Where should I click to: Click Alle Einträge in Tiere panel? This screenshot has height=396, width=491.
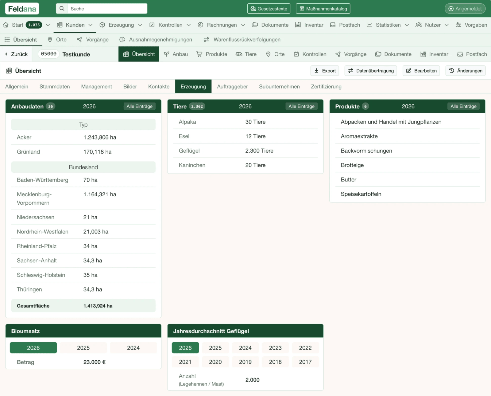(301, 106)
